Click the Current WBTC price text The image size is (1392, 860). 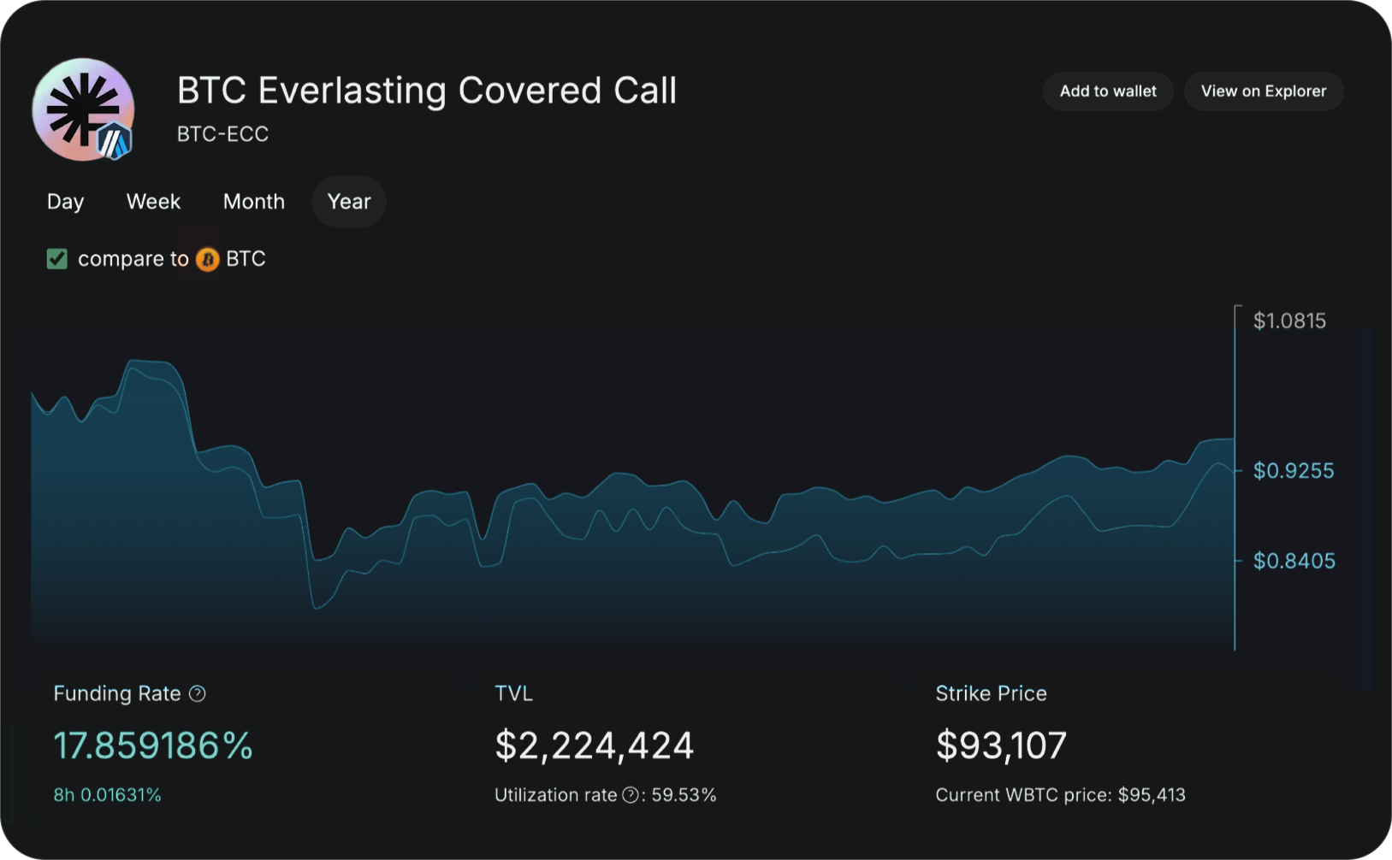tap(1060, 795)
